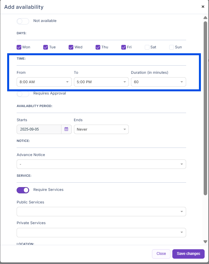Click the Close button

pyautogui.click(x=161, y=254)
